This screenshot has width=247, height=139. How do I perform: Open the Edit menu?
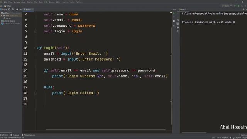coord(5,2)
